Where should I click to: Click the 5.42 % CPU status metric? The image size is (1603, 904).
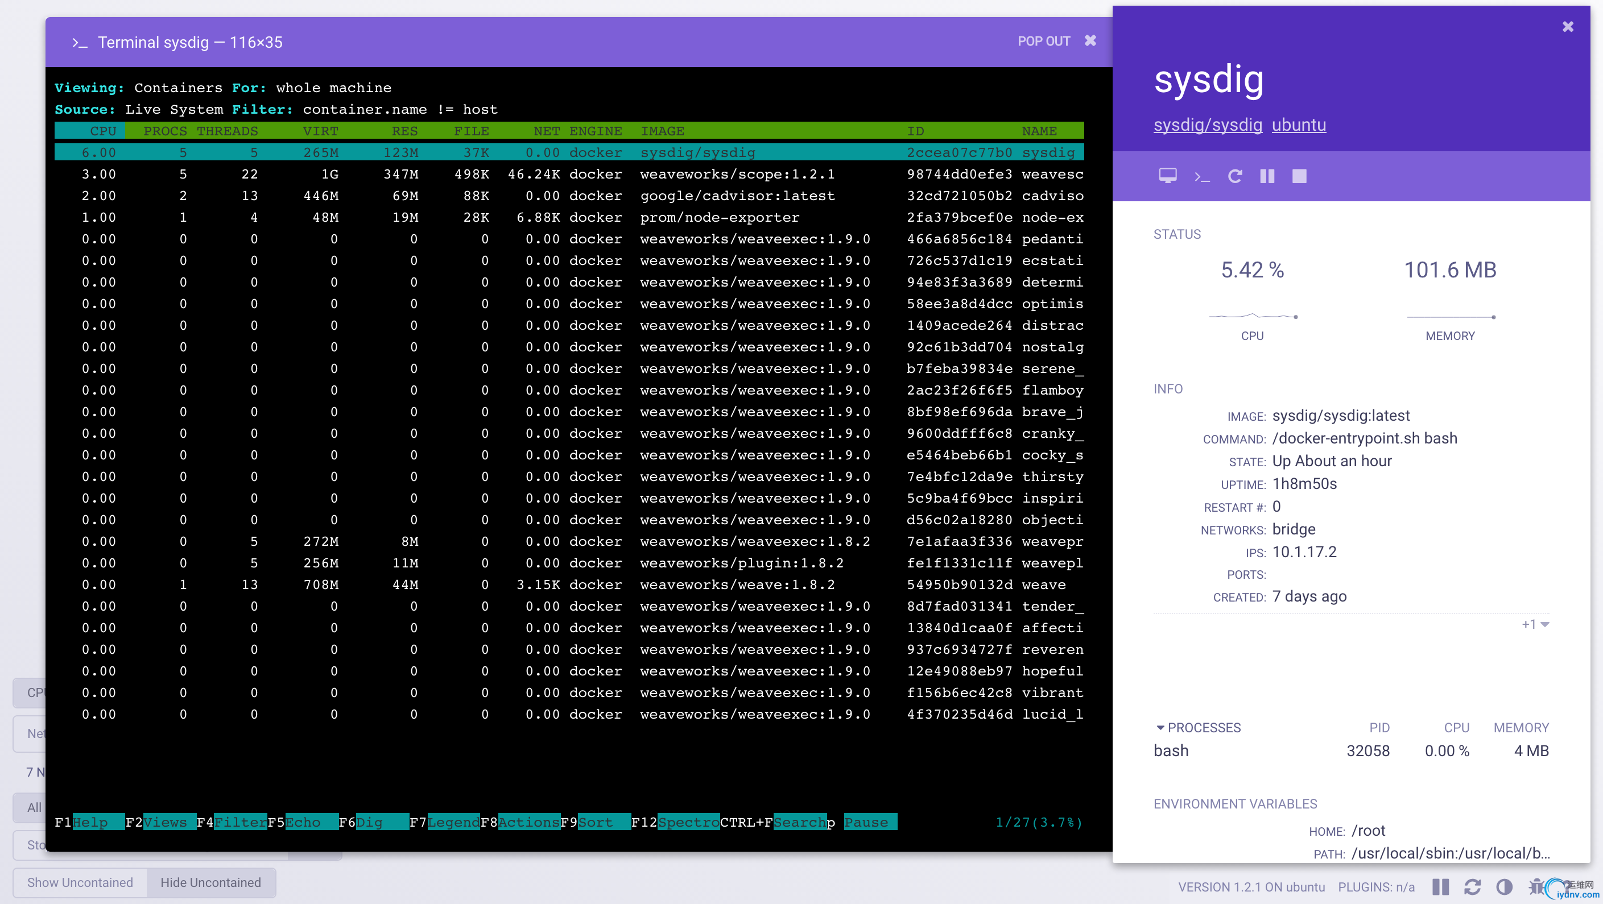click(x=1252, y=270)
